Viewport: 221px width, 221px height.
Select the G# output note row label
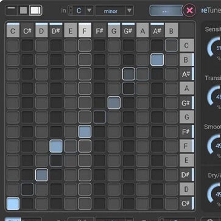point(187,103)
